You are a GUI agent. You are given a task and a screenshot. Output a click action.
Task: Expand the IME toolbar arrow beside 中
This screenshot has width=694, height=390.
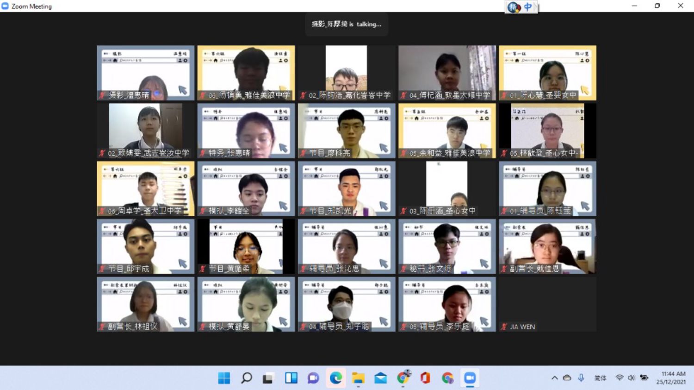(536, 7)
